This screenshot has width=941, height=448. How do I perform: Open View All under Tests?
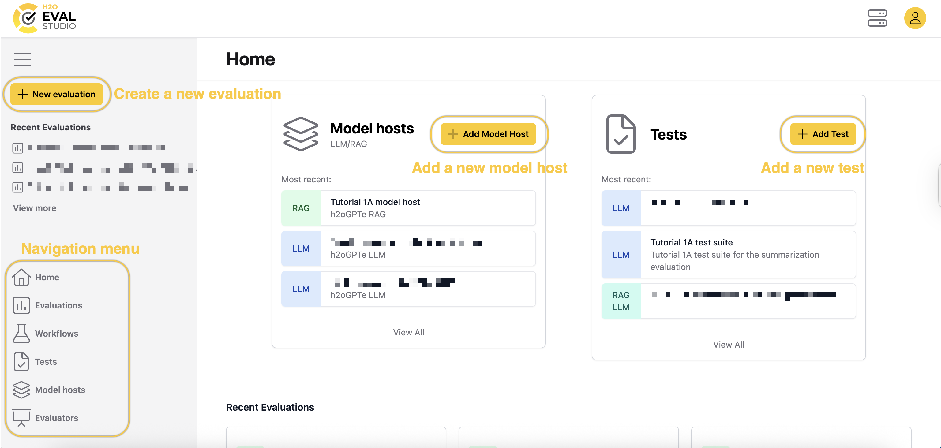[x=728, y=344]
